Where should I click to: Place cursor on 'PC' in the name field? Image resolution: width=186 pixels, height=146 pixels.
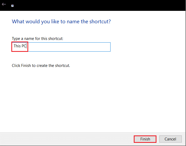pos(24,46)
